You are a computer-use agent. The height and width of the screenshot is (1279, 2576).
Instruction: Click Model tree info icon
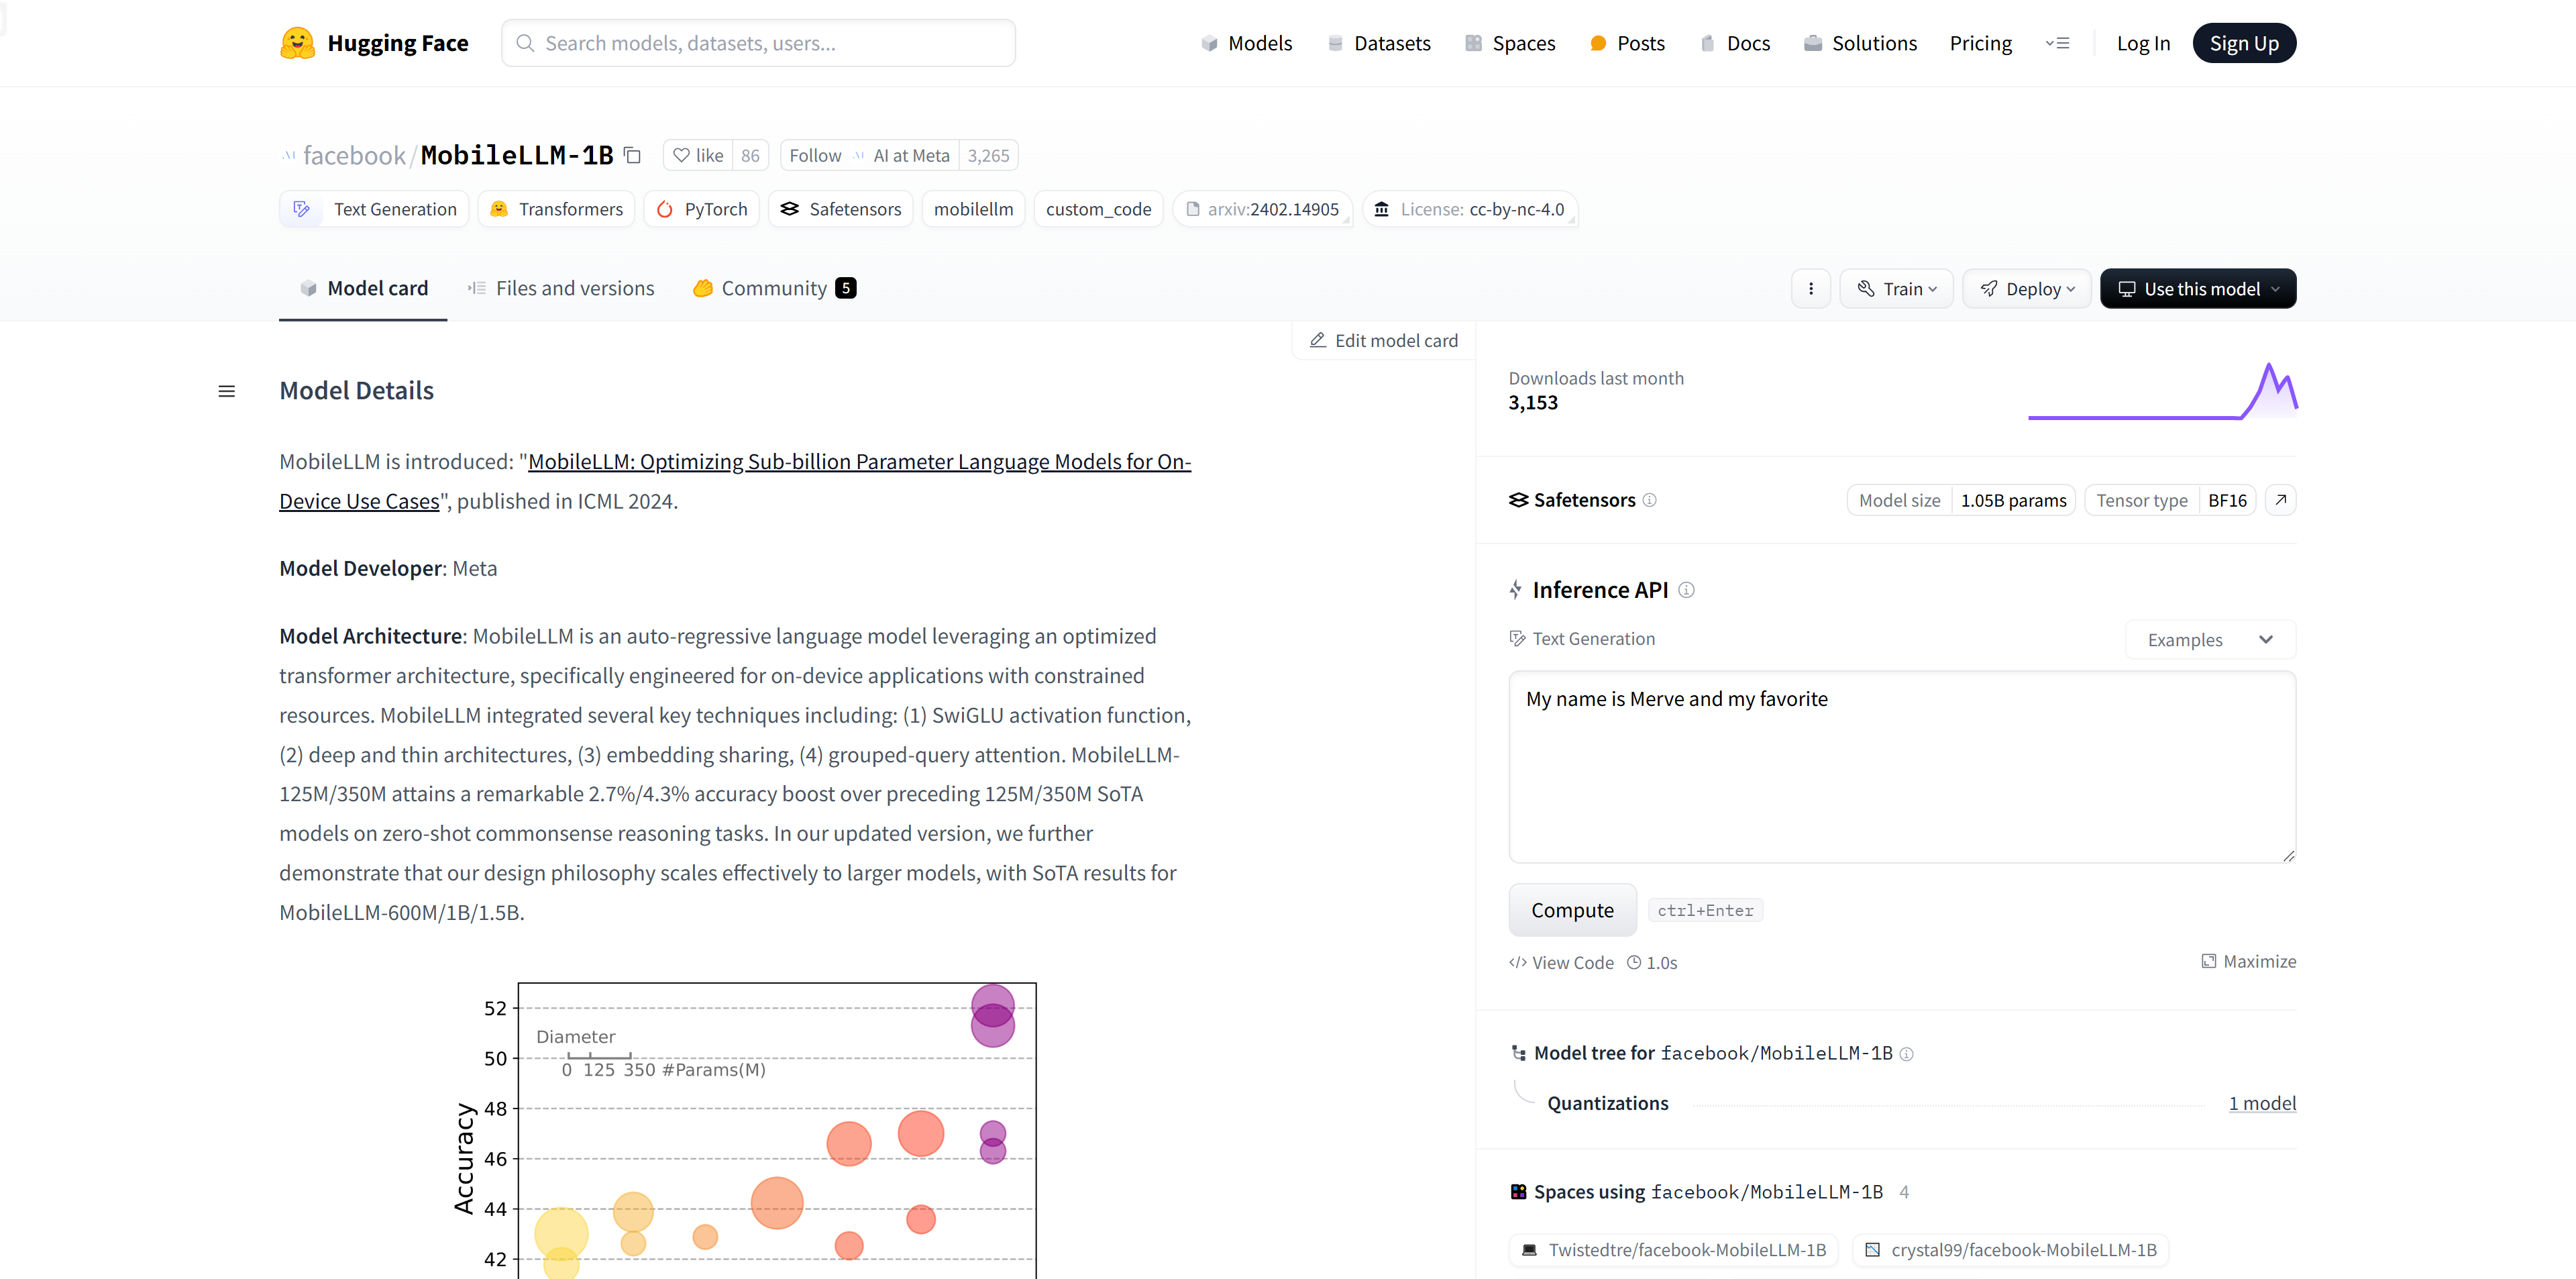coord(1906,1054)
